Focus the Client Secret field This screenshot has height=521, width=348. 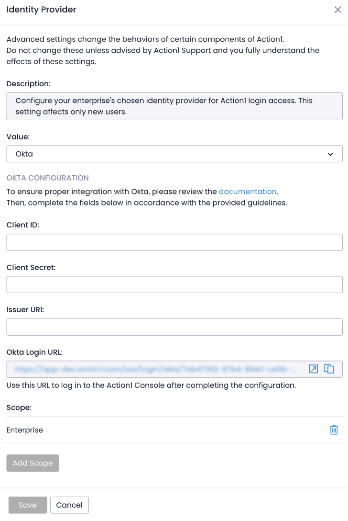[x=174, y=284]
